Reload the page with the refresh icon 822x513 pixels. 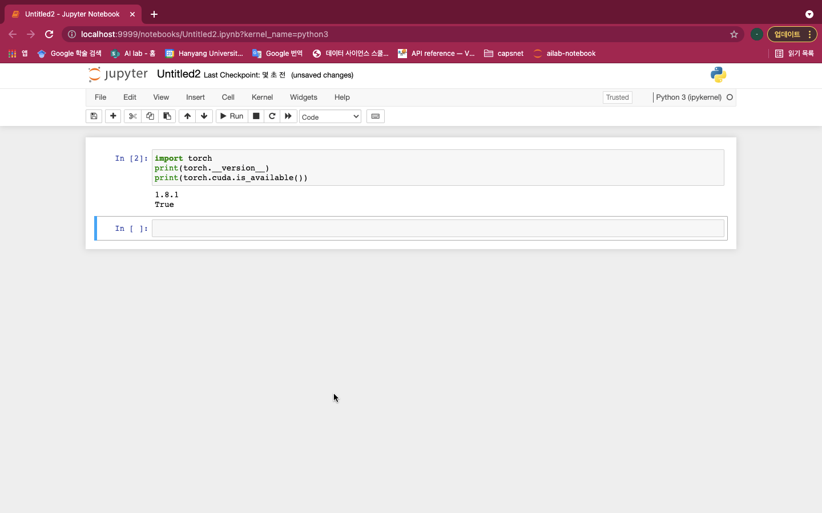[49, 34]
